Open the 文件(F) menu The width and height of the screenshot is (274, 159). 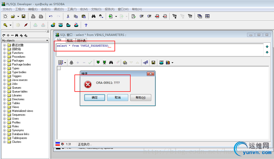(7, 9)
